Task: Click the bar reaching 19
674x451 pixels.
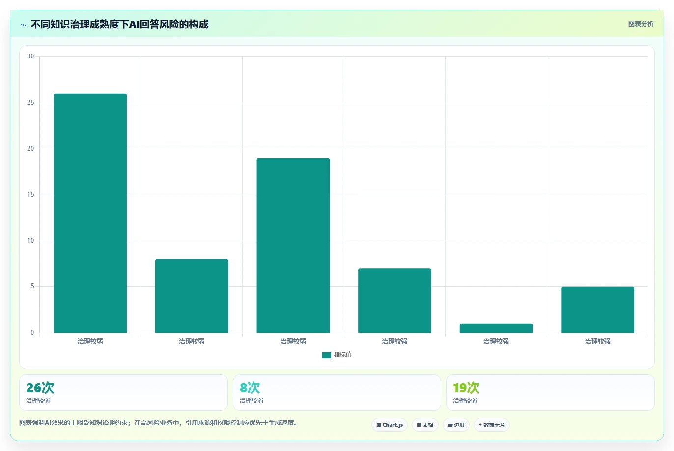Action: (x=293, y=245)
